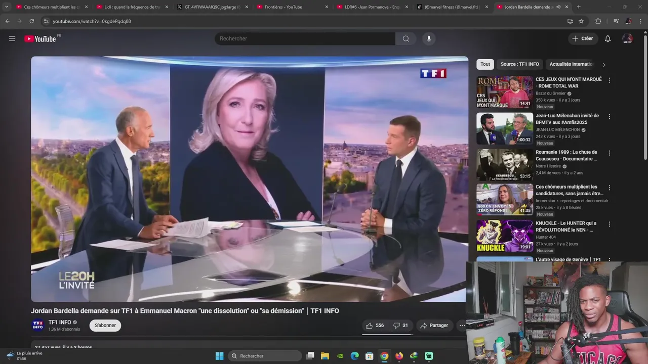The height and width of the screenshot is (364, 648).
Task: Open the notifications bell
Action: pos(607,39)
